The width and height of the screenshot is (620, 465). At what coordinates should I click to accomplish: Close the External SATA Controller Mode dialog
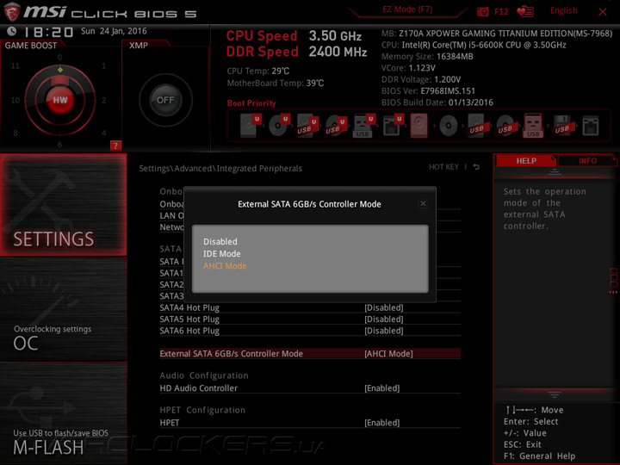423,203
